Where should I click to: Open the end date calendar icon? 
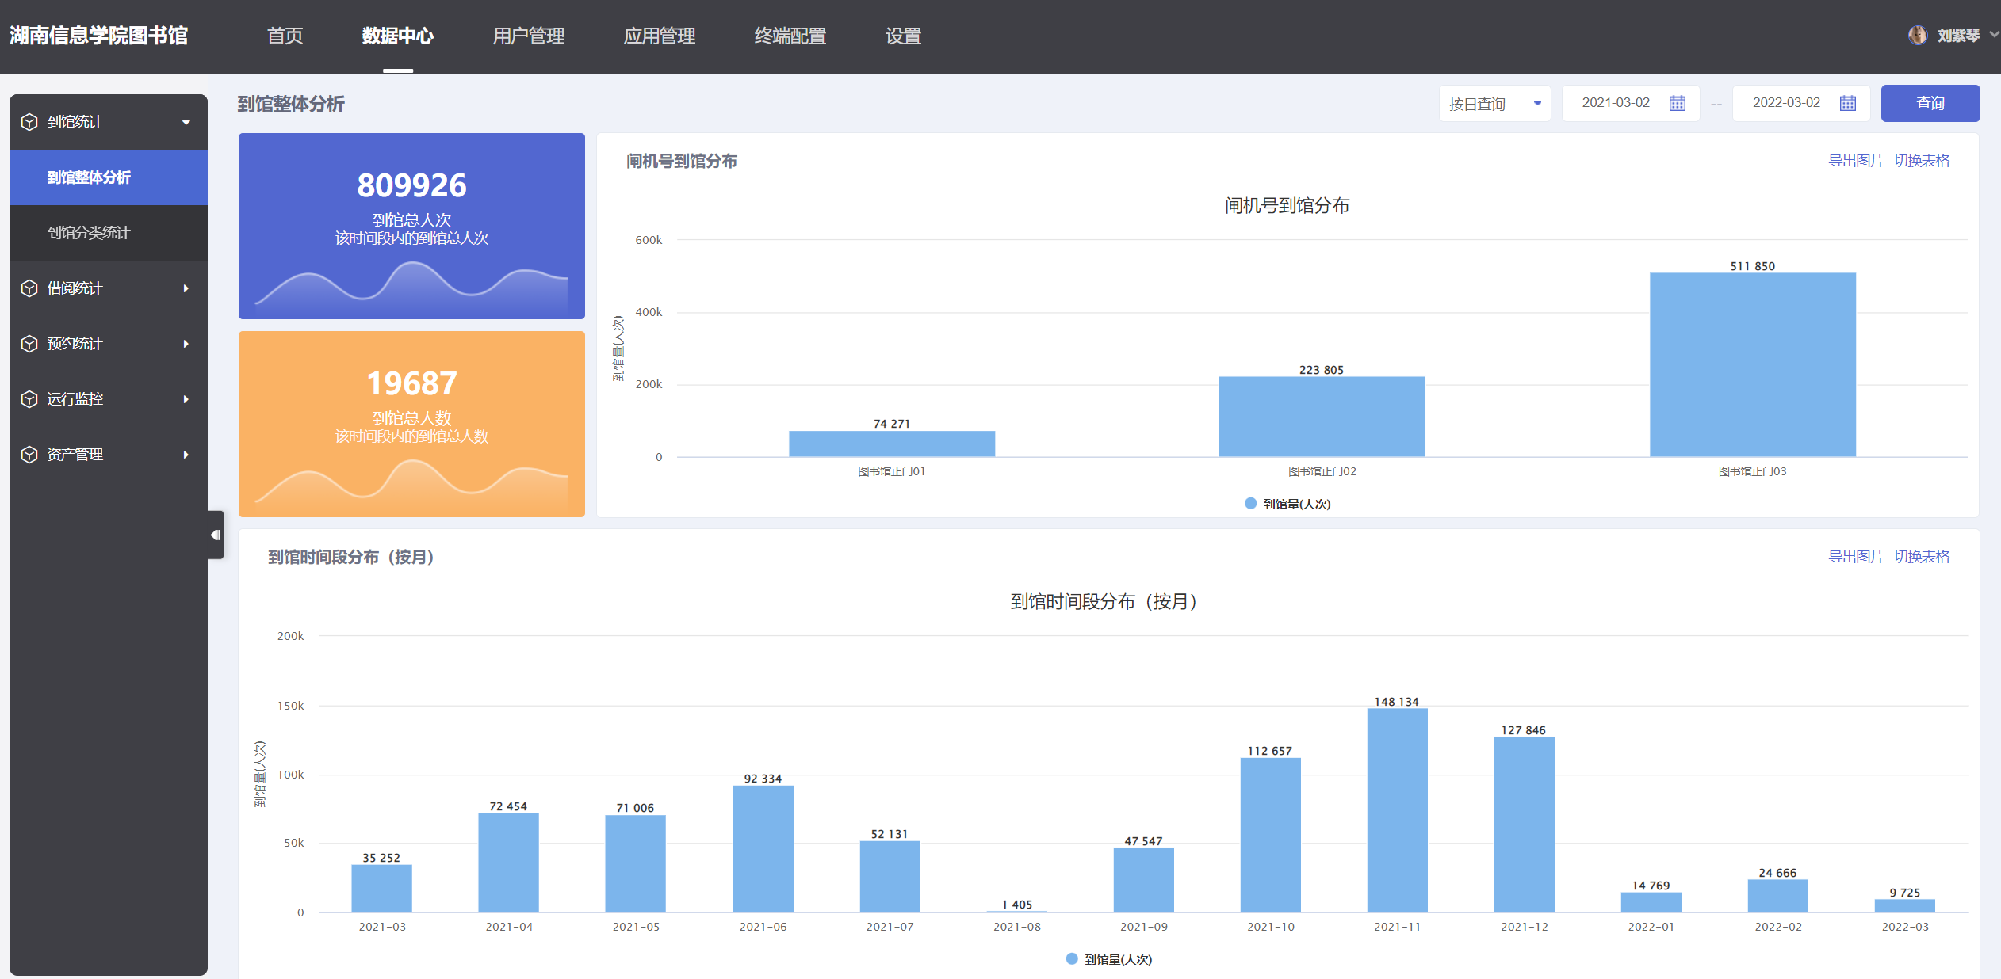point(1847,103)
